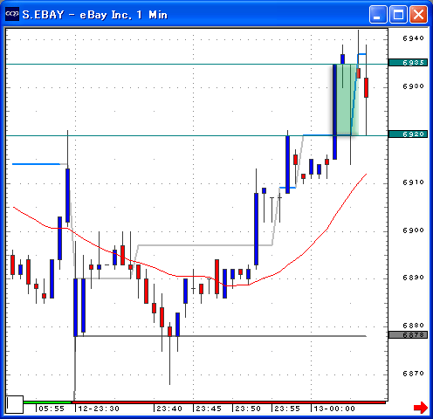The height and width of the screenshot is (419, 433).
Task: Click the red moving average line
Action: pyautogui.click(x=190, y=276)
